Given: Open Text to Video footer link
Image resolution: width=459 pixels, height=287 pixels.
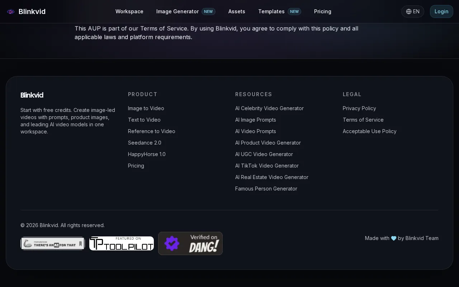Looking at the screenshot, I should click(144, 120).
